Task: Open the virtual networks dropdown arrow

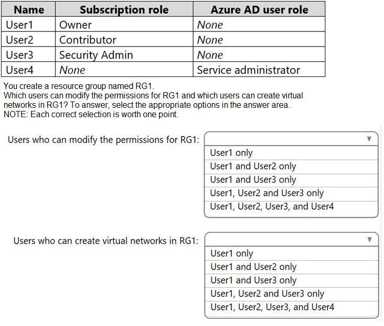Action: tap(369, 240)
